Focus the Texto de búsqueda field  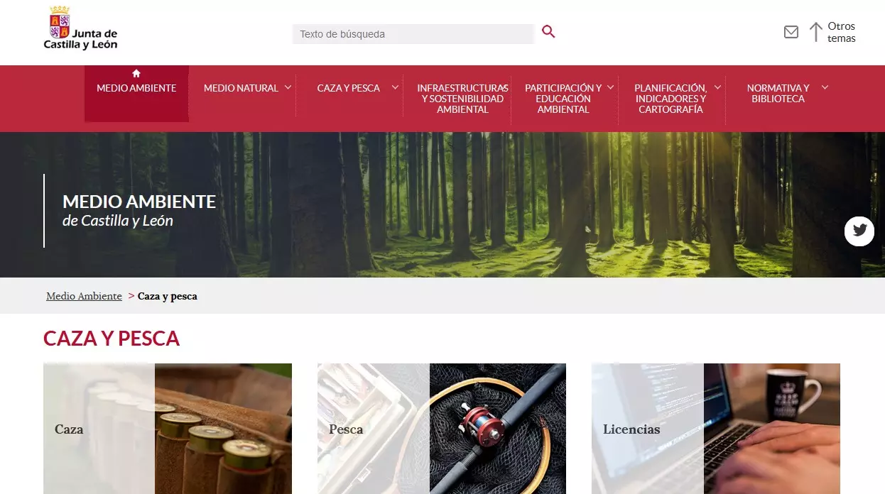[x=413, y=34]
